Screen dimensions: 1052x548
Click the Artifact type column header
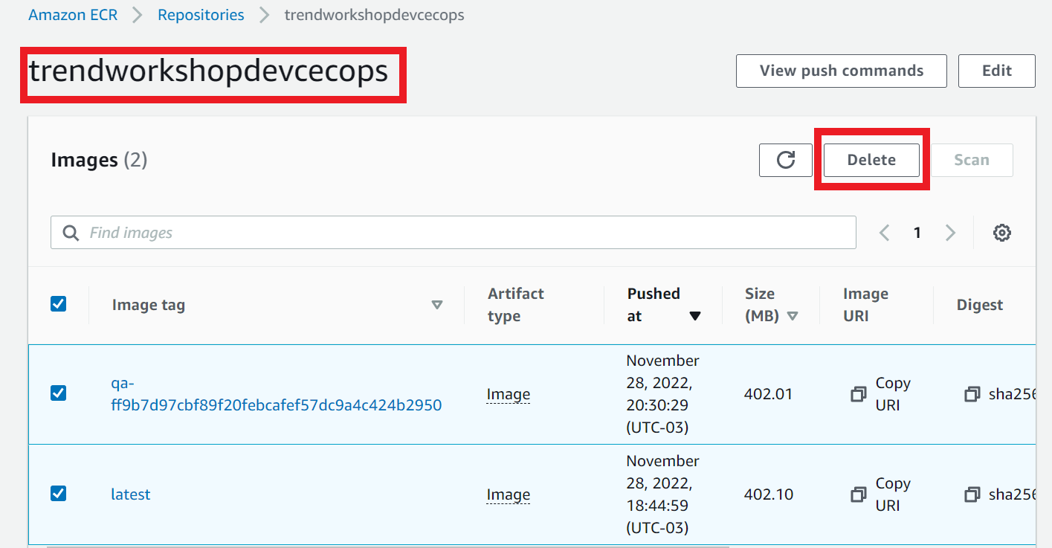click(x=516, y=305)
